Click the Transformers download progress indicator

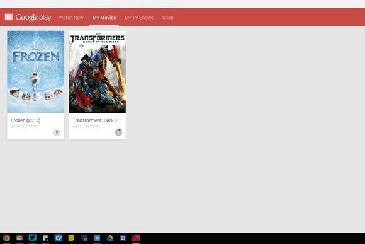point(118,132)
